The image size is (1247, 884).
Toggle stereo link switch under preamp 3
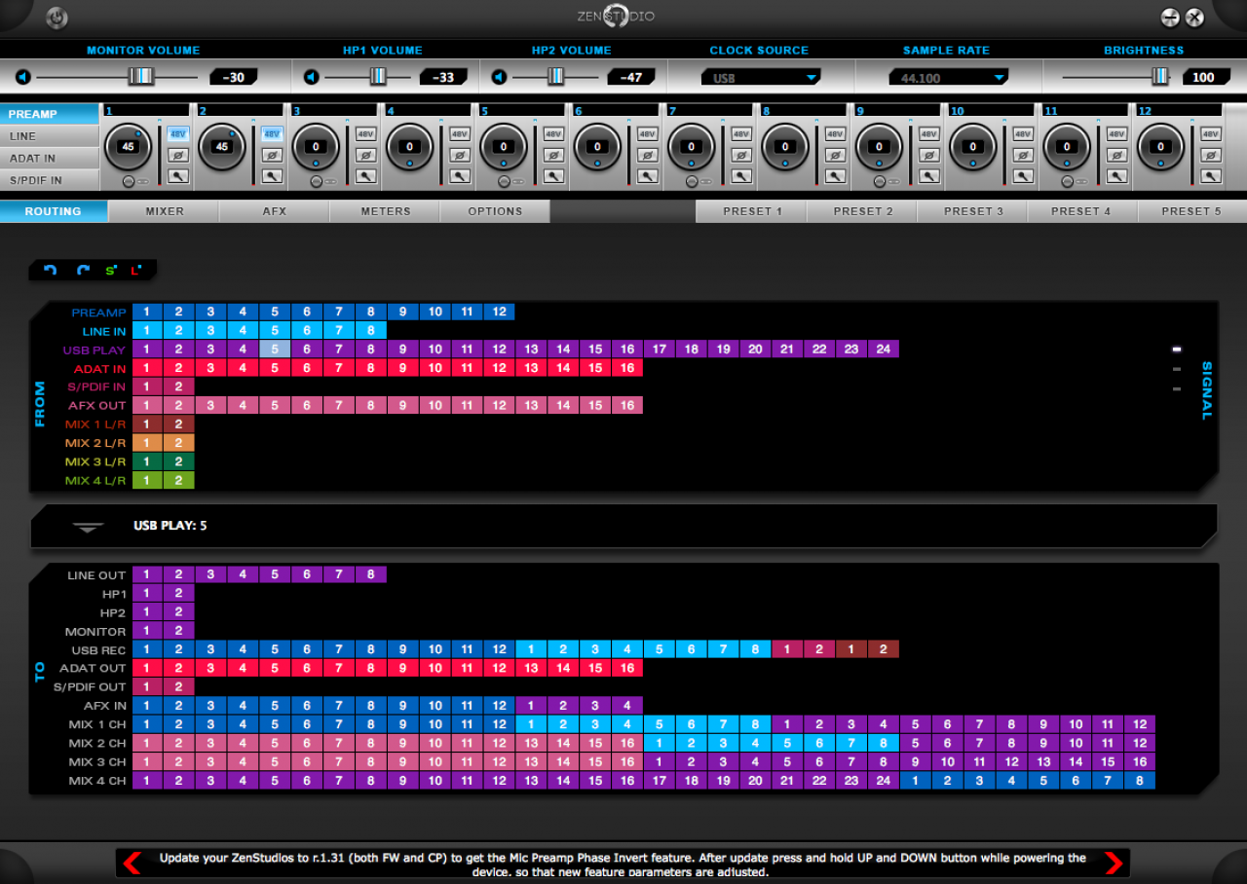pos(323,182)
